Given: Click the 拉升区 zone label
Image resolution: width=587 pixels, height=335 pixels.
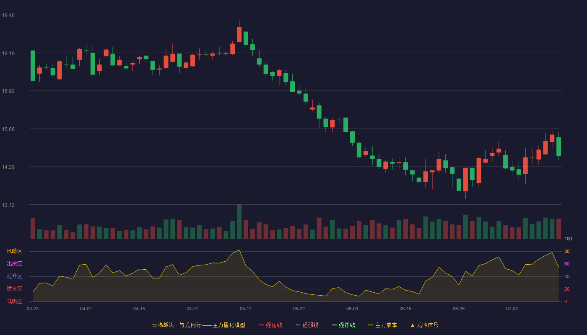Looking at the screenshot, I should pyautogui.click(x=14, y=276).
